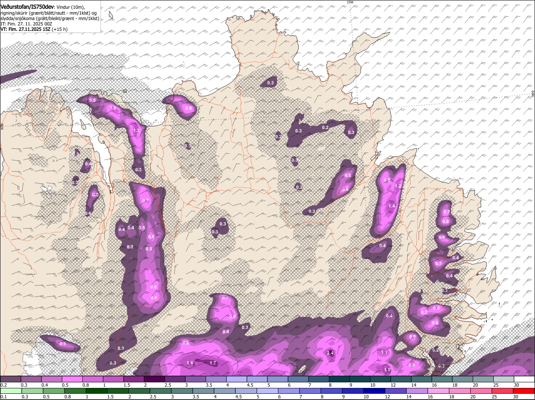Click the 1.2 precipitation value on the map
This screenshot has height=400, width=535.
pyautogui.click(x=398, y=186)
